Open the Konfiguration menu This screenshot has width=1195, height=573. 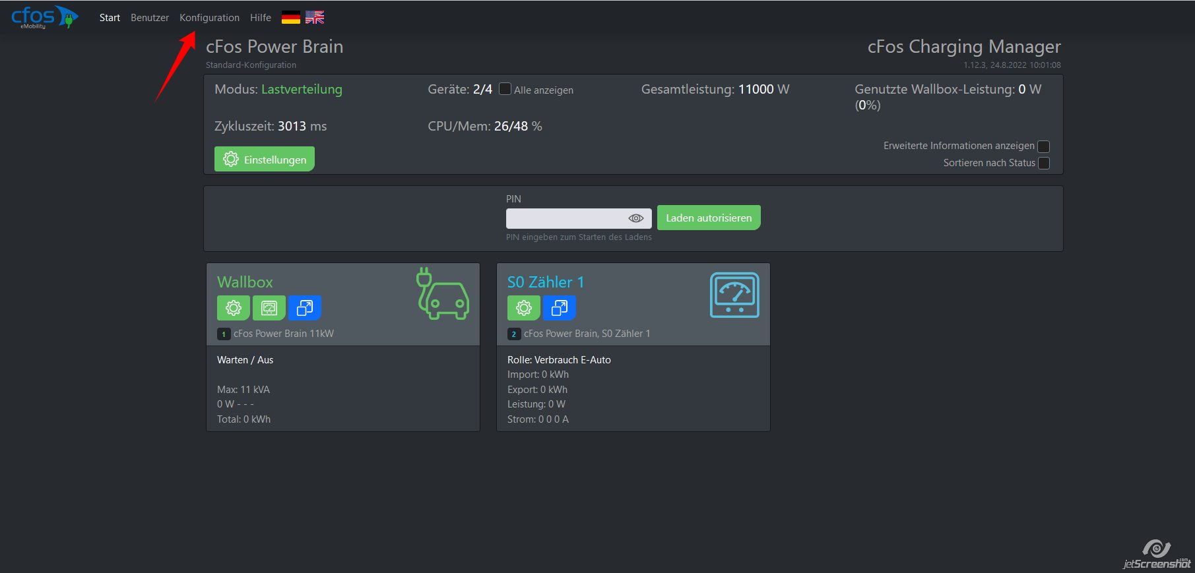209,18
